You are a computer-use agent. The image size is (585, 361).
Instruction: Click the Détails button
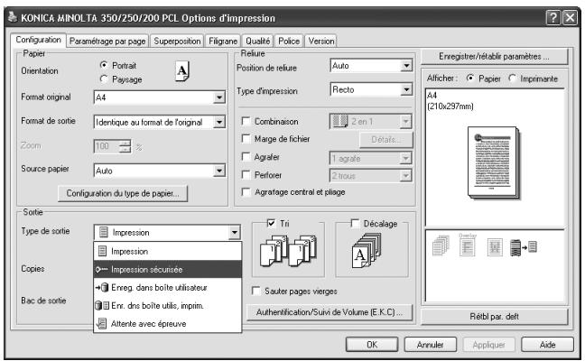(x=386, y=140)
